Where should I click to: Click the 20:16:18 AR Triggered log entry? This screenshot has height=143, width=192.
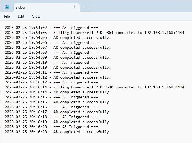[x=51, y=117]
